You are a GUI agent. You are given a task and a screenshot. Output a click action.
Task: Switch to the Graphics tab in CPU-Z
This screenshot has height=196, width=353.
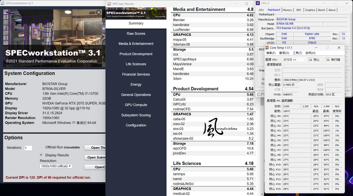click(x=310, y=10)
